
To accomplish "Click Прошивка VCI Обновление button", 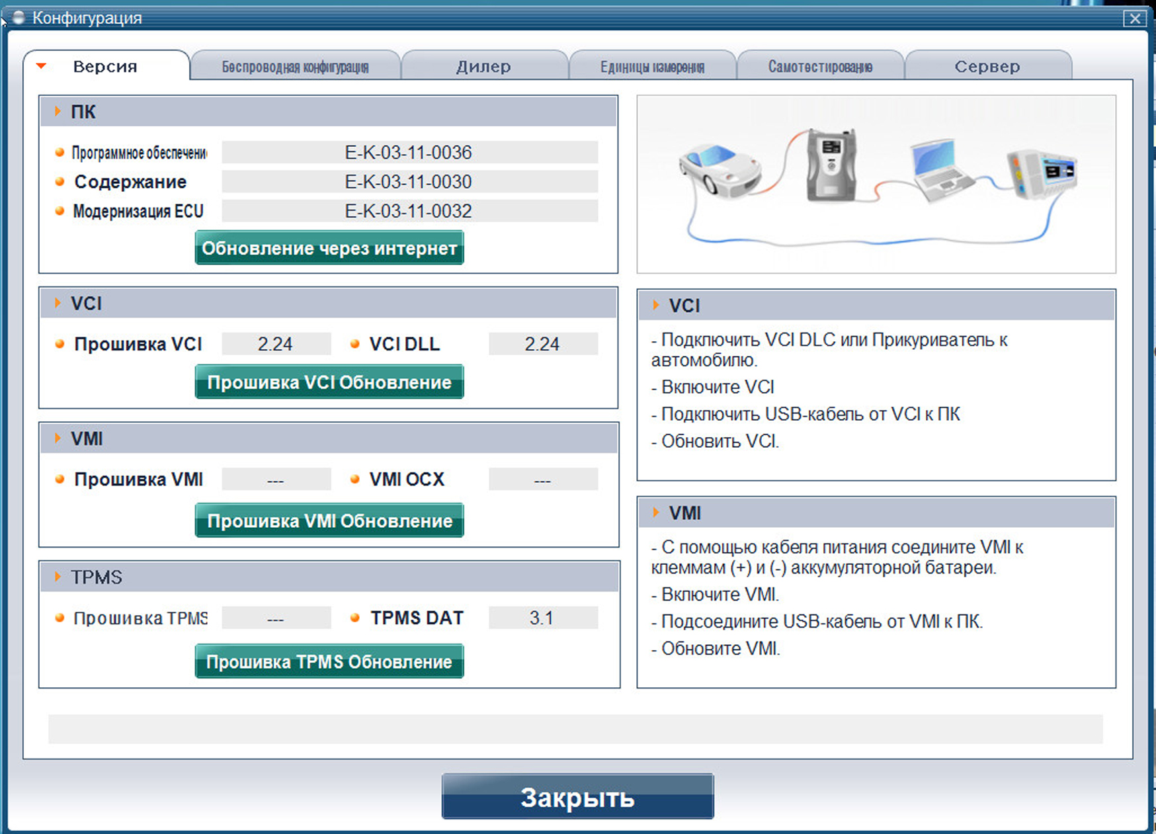I will click(x=329, y=382).
